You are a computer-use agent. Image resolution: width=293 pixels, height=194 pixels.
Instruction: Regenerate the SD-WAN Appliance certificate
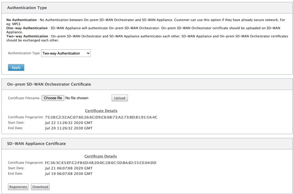point(18,187)
